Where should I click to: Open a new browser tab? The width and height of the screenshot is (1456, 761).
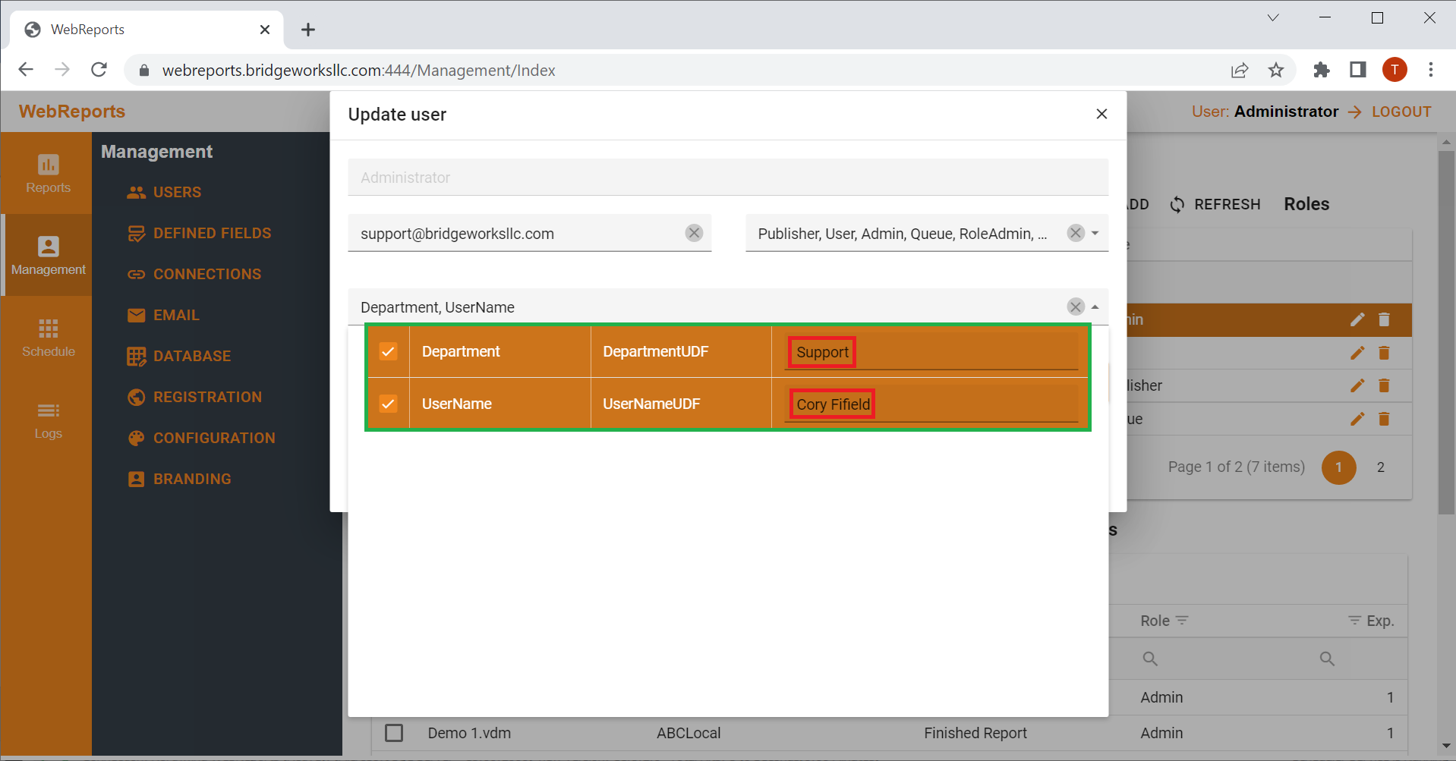(x=307, y=30)
